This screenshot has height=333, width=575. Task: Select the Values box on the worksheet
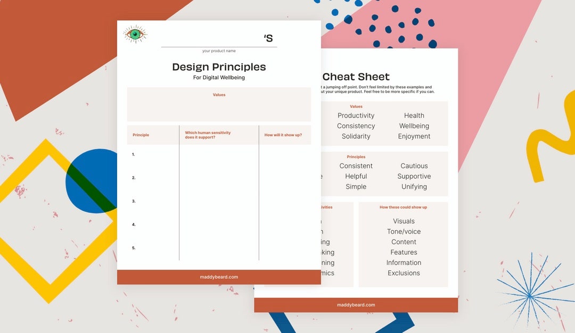point(219,104)
